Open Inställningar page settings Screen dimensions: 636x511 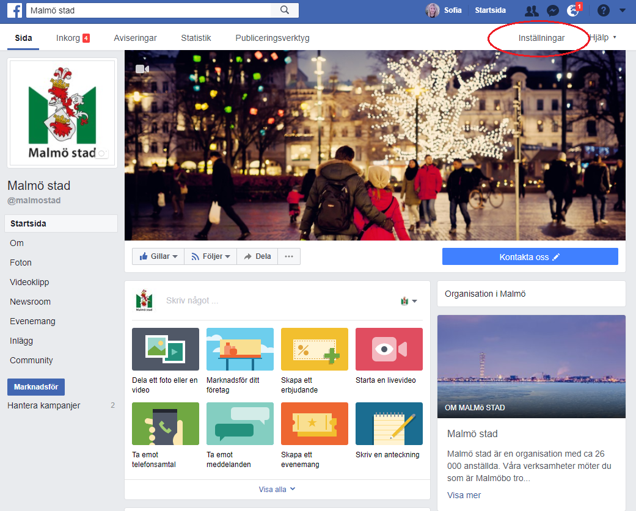[x=541, y=38]
